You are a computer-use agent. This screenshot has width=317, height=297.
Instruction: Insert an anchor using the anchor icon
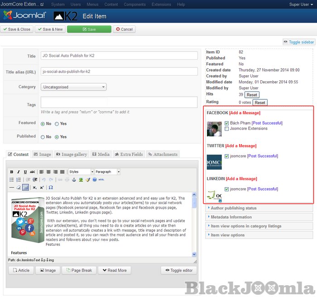click(74, 180)
